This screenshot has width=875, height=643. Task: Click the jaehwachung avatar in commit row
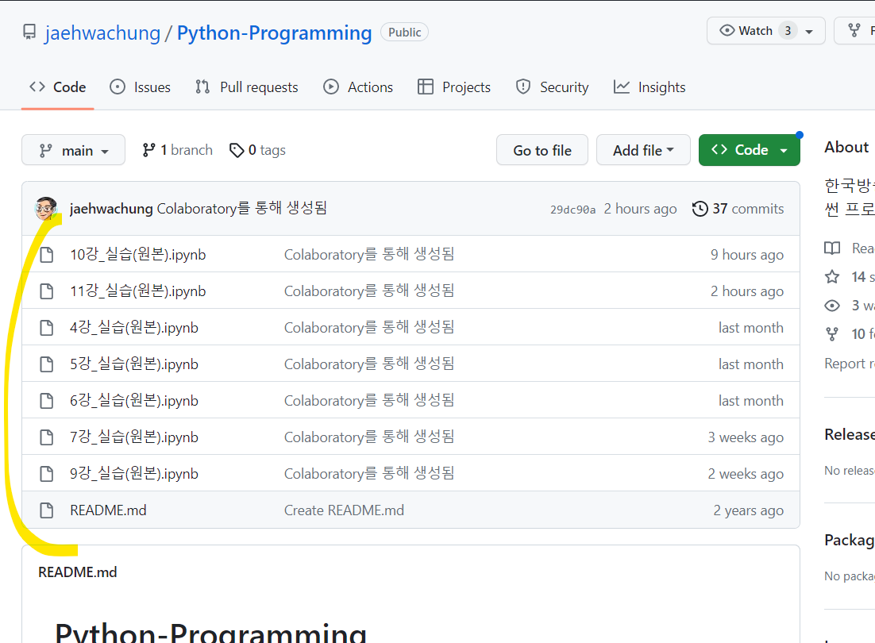tap(46, 208)
